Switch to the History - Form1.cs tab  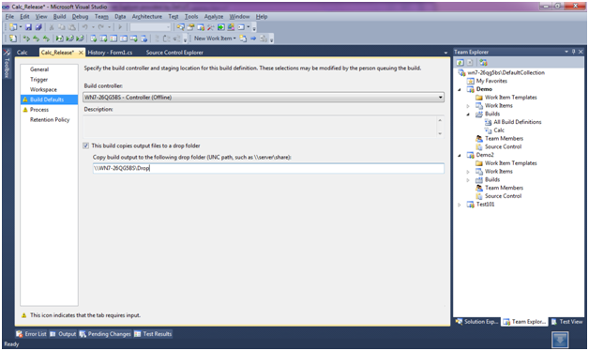click(110, 53)
